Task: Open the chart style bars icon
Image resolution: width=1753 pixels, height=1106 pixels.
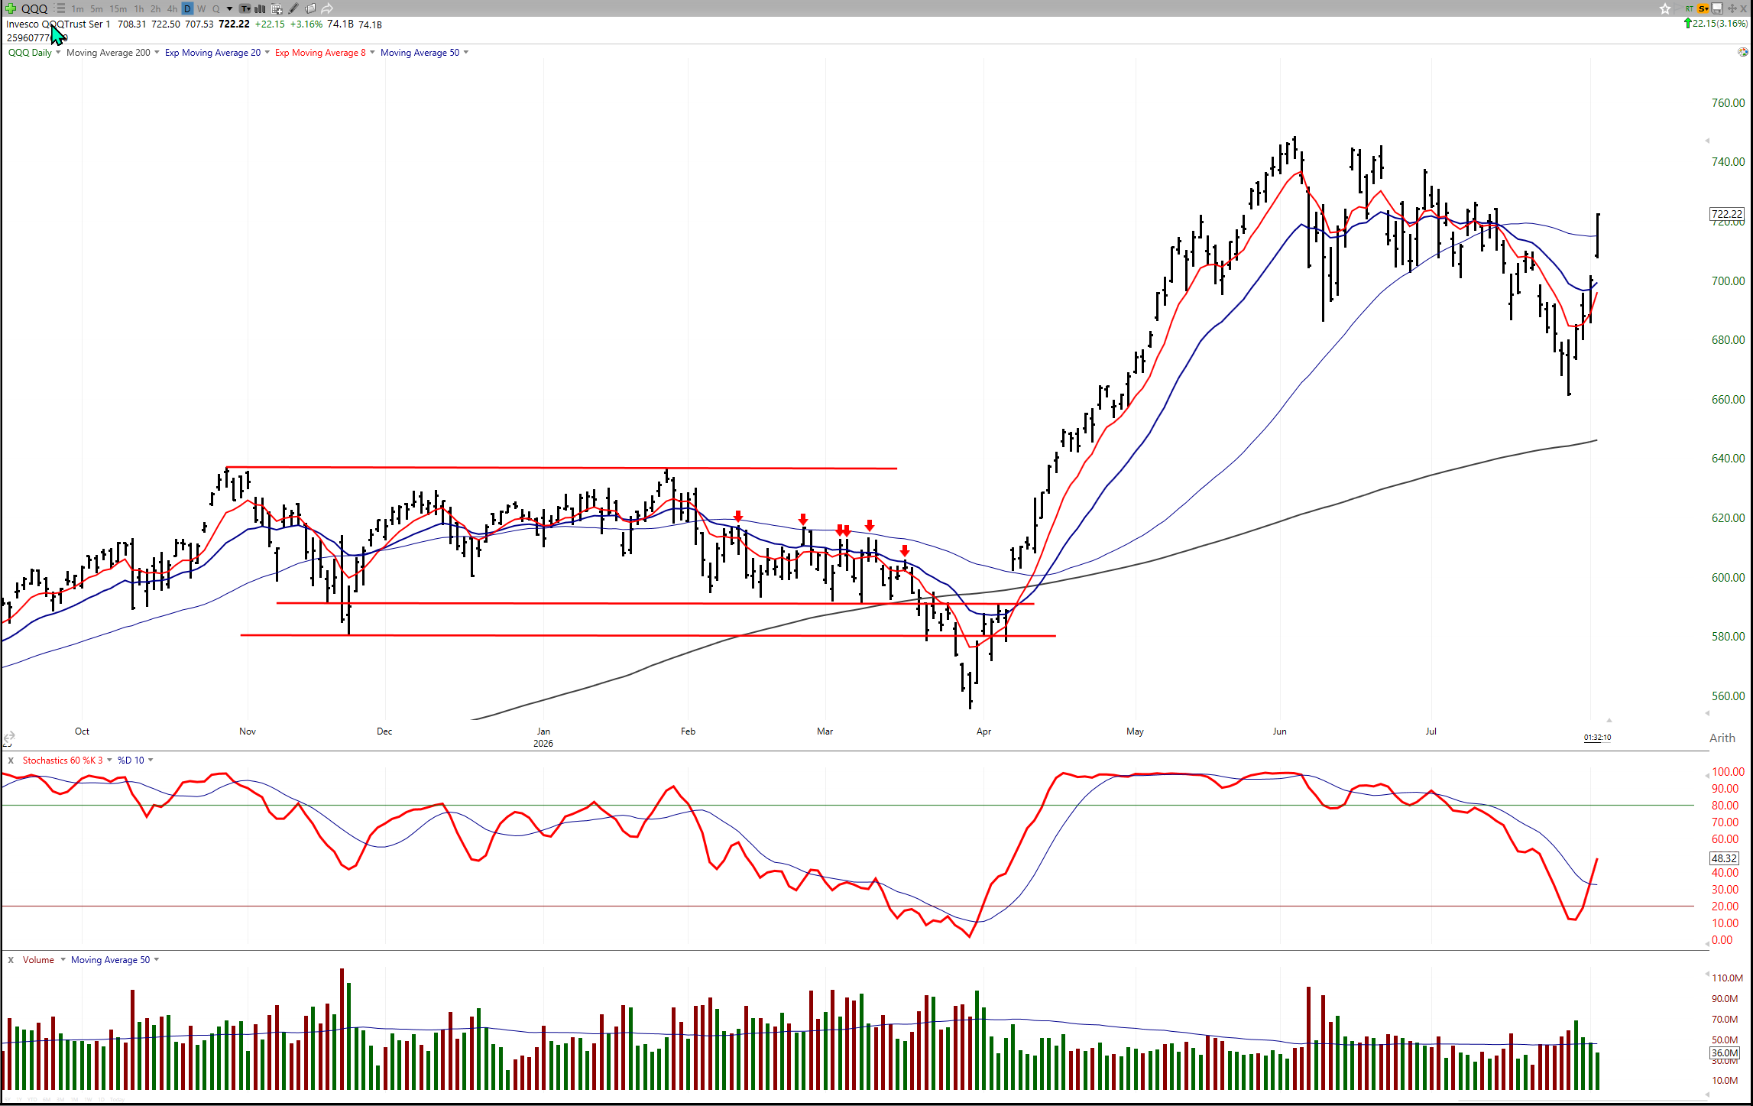Action: coord(260,8)
